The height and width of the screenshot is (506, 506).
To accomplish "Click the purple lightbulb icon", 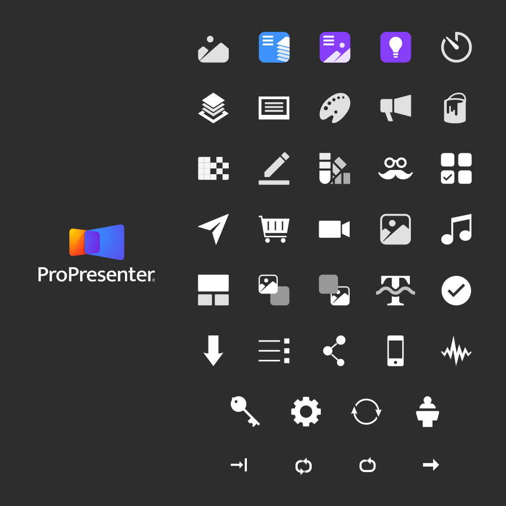I will (396, 47).
